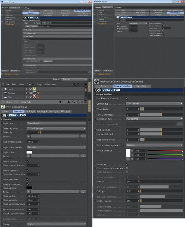Click the Camera object icon in Object Manager
The image size is (185, 227).
point(5,93)
